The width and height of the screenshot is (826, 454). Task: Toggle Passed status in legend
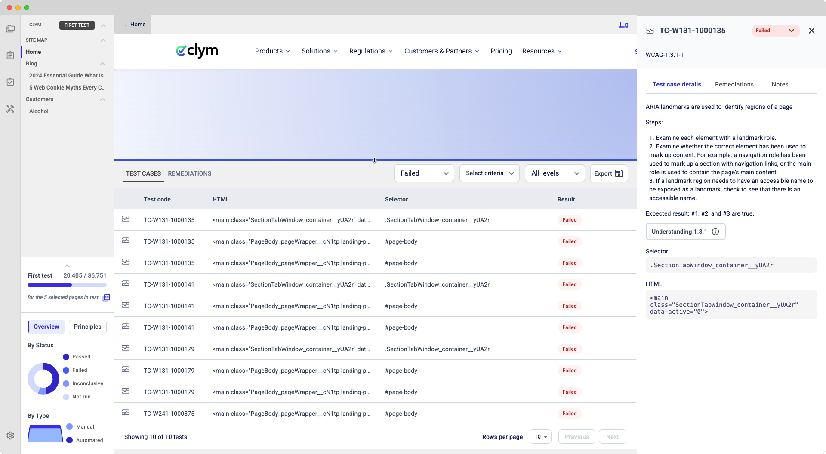pyautogui.click(x=77, y=357)
